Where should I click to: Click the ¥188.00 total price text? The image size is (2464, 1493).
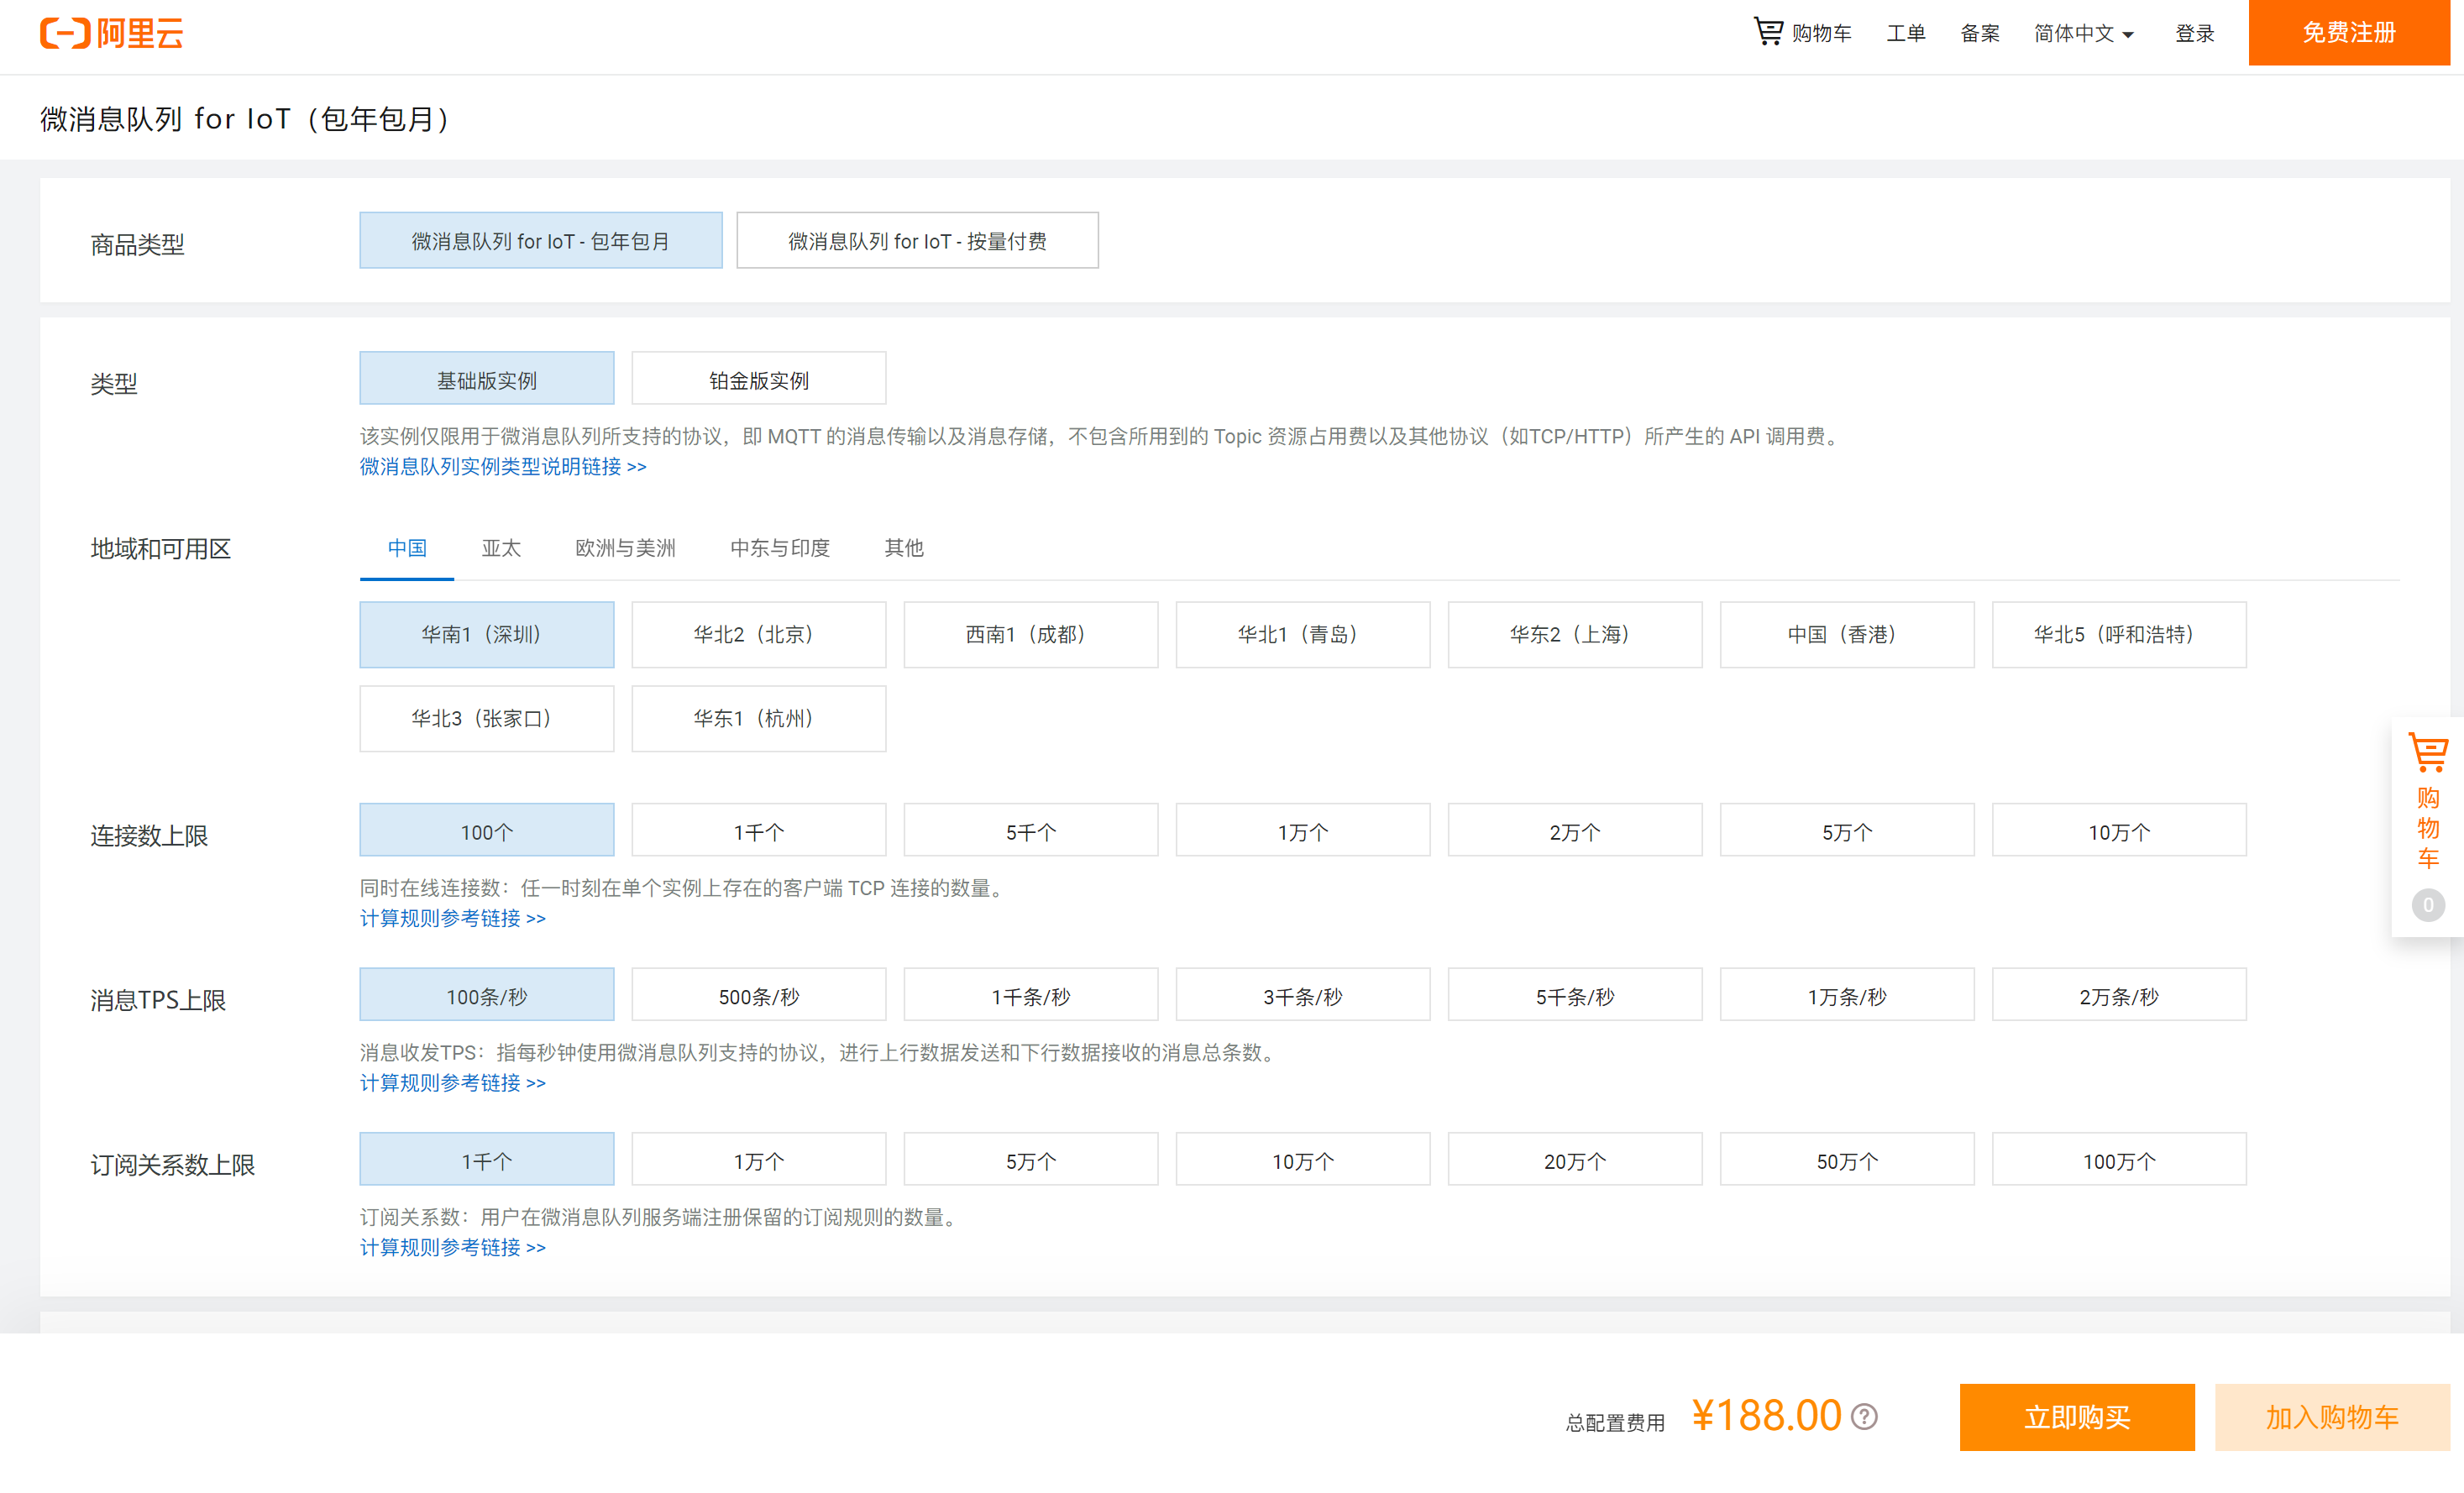tap(1766, 1415)
